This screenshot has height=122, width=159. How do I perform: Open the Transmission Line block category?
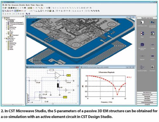(147, 95)
